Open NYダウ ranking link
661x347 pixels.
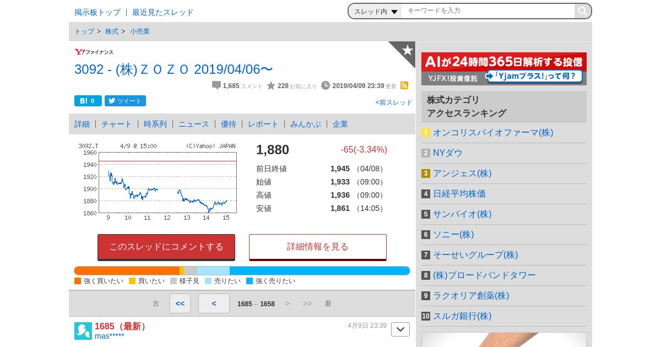448,153
